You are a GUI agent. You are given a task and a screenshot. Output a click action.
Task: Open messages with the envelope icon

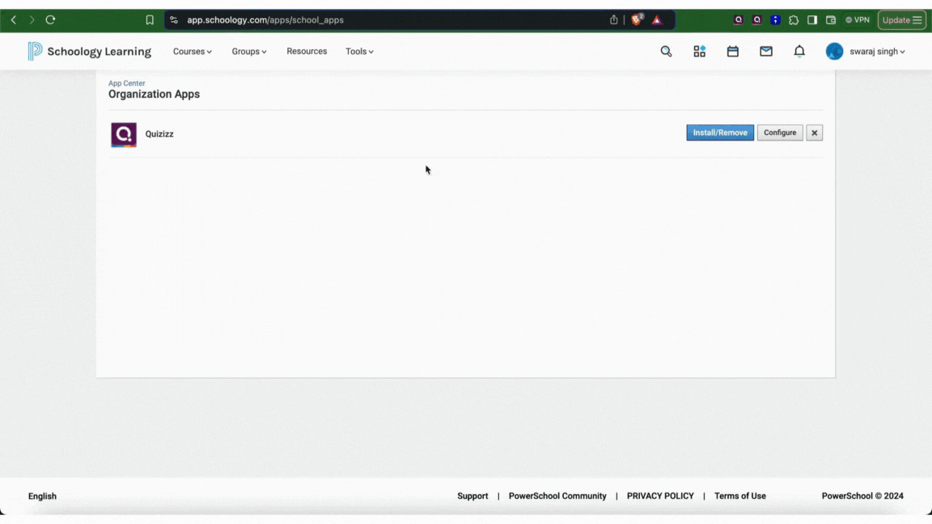click(765, 51)
